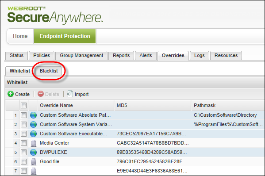Switch to the Blacklist sub-tab
This screenshot has height=176, width=265.
click(x=49, y=71)
